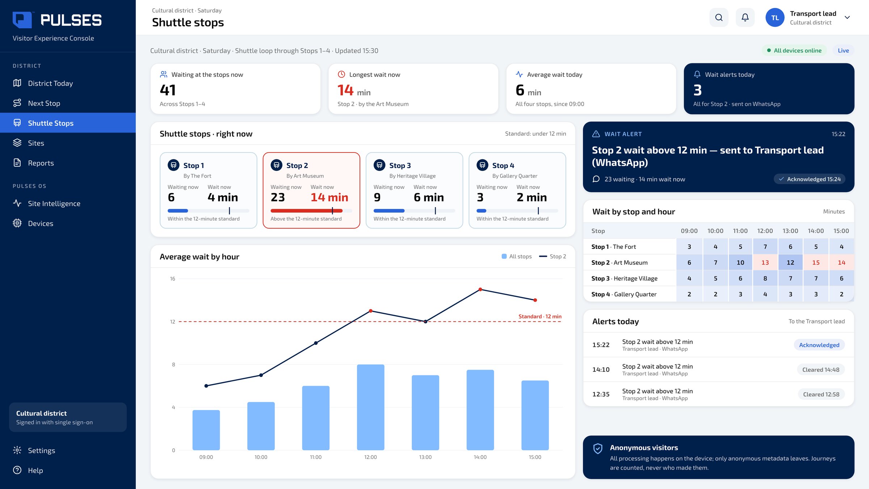869x489 pixels.
Task: Go to Next Stop page
Action: (68, 103)
